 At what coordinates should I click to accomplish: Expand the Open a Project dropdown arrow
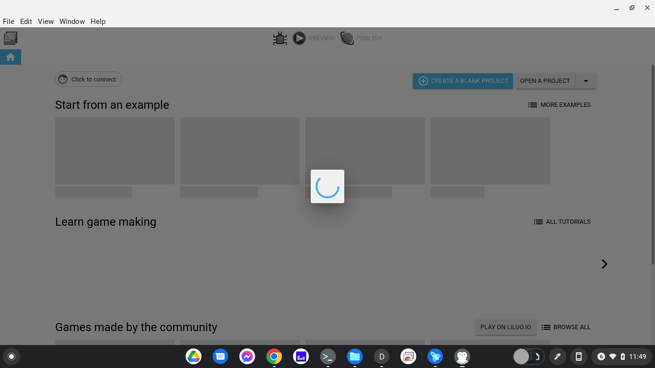pyautogui.click(x=586, y=81)
